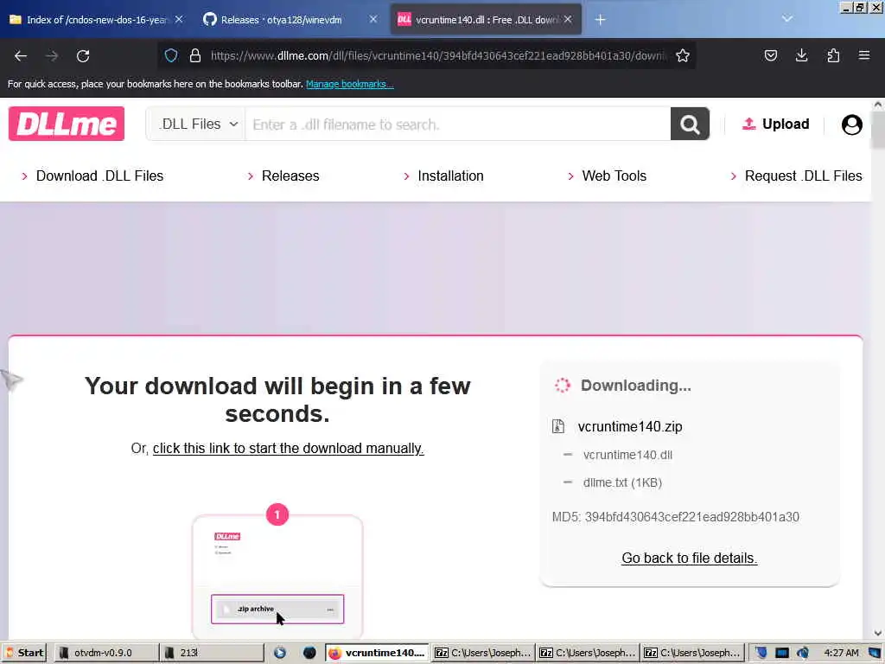
Task: Click the vcruntime140.dll list entry
Action: (627, 455)
